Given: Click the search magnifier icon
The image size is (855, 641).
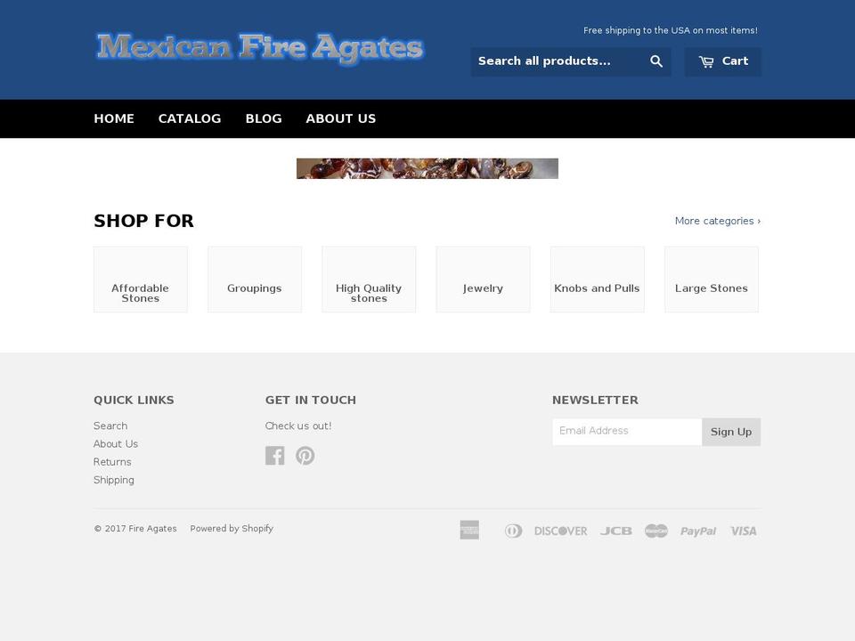Looking at the screenshot, I should tap(656, 61).
